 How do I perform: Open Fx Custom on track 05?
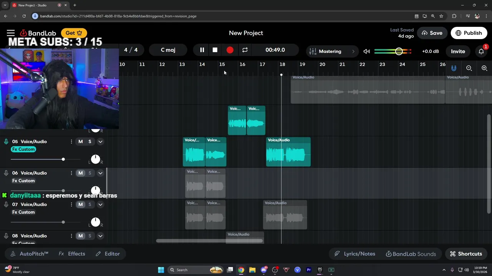point(23,149)
